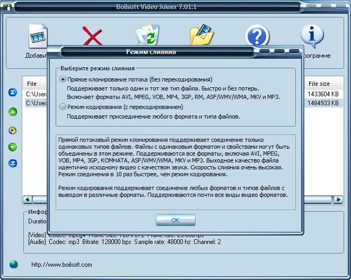Click the globe icon near the website link
This screenshot has height=280, width=351.
pos(13,264)
